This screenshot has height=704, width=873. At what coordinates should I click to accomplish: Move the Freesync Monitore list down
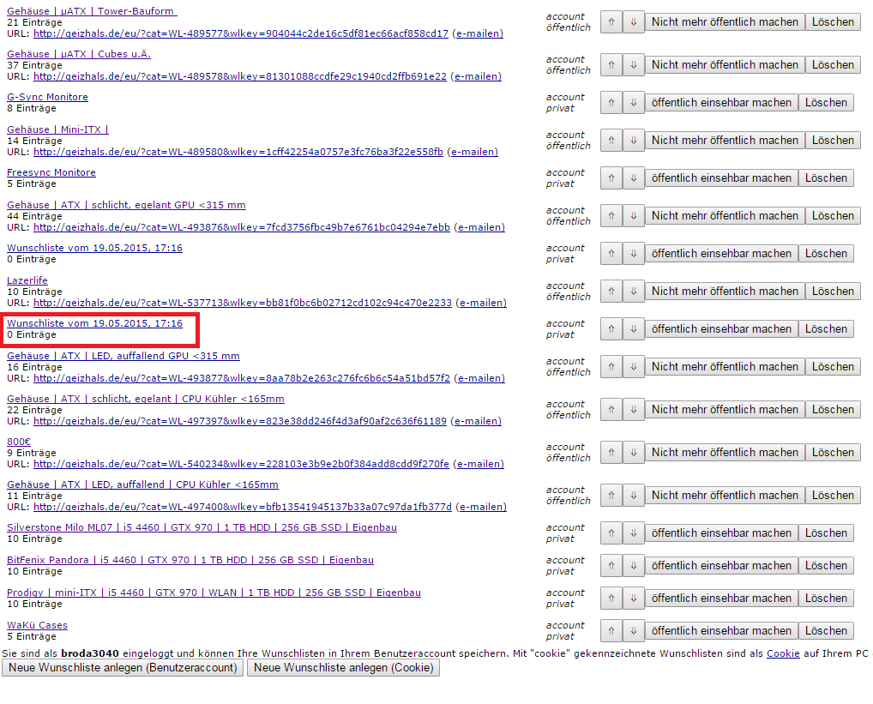[x=634, y=178]
